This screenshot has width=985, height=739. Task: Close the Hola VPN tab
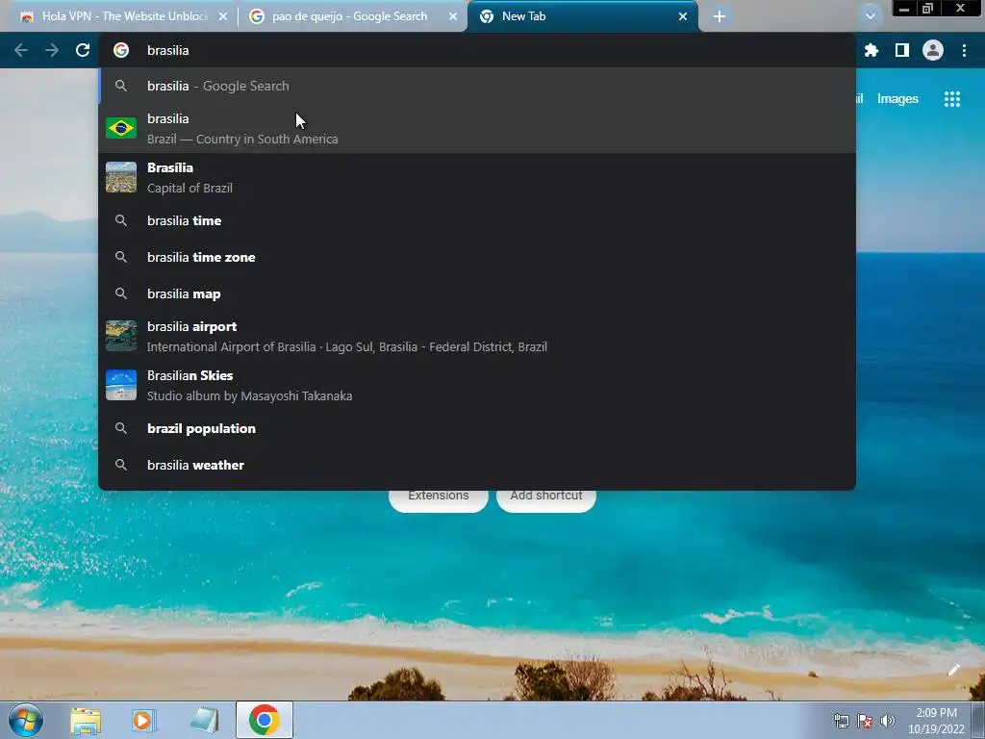223,16
